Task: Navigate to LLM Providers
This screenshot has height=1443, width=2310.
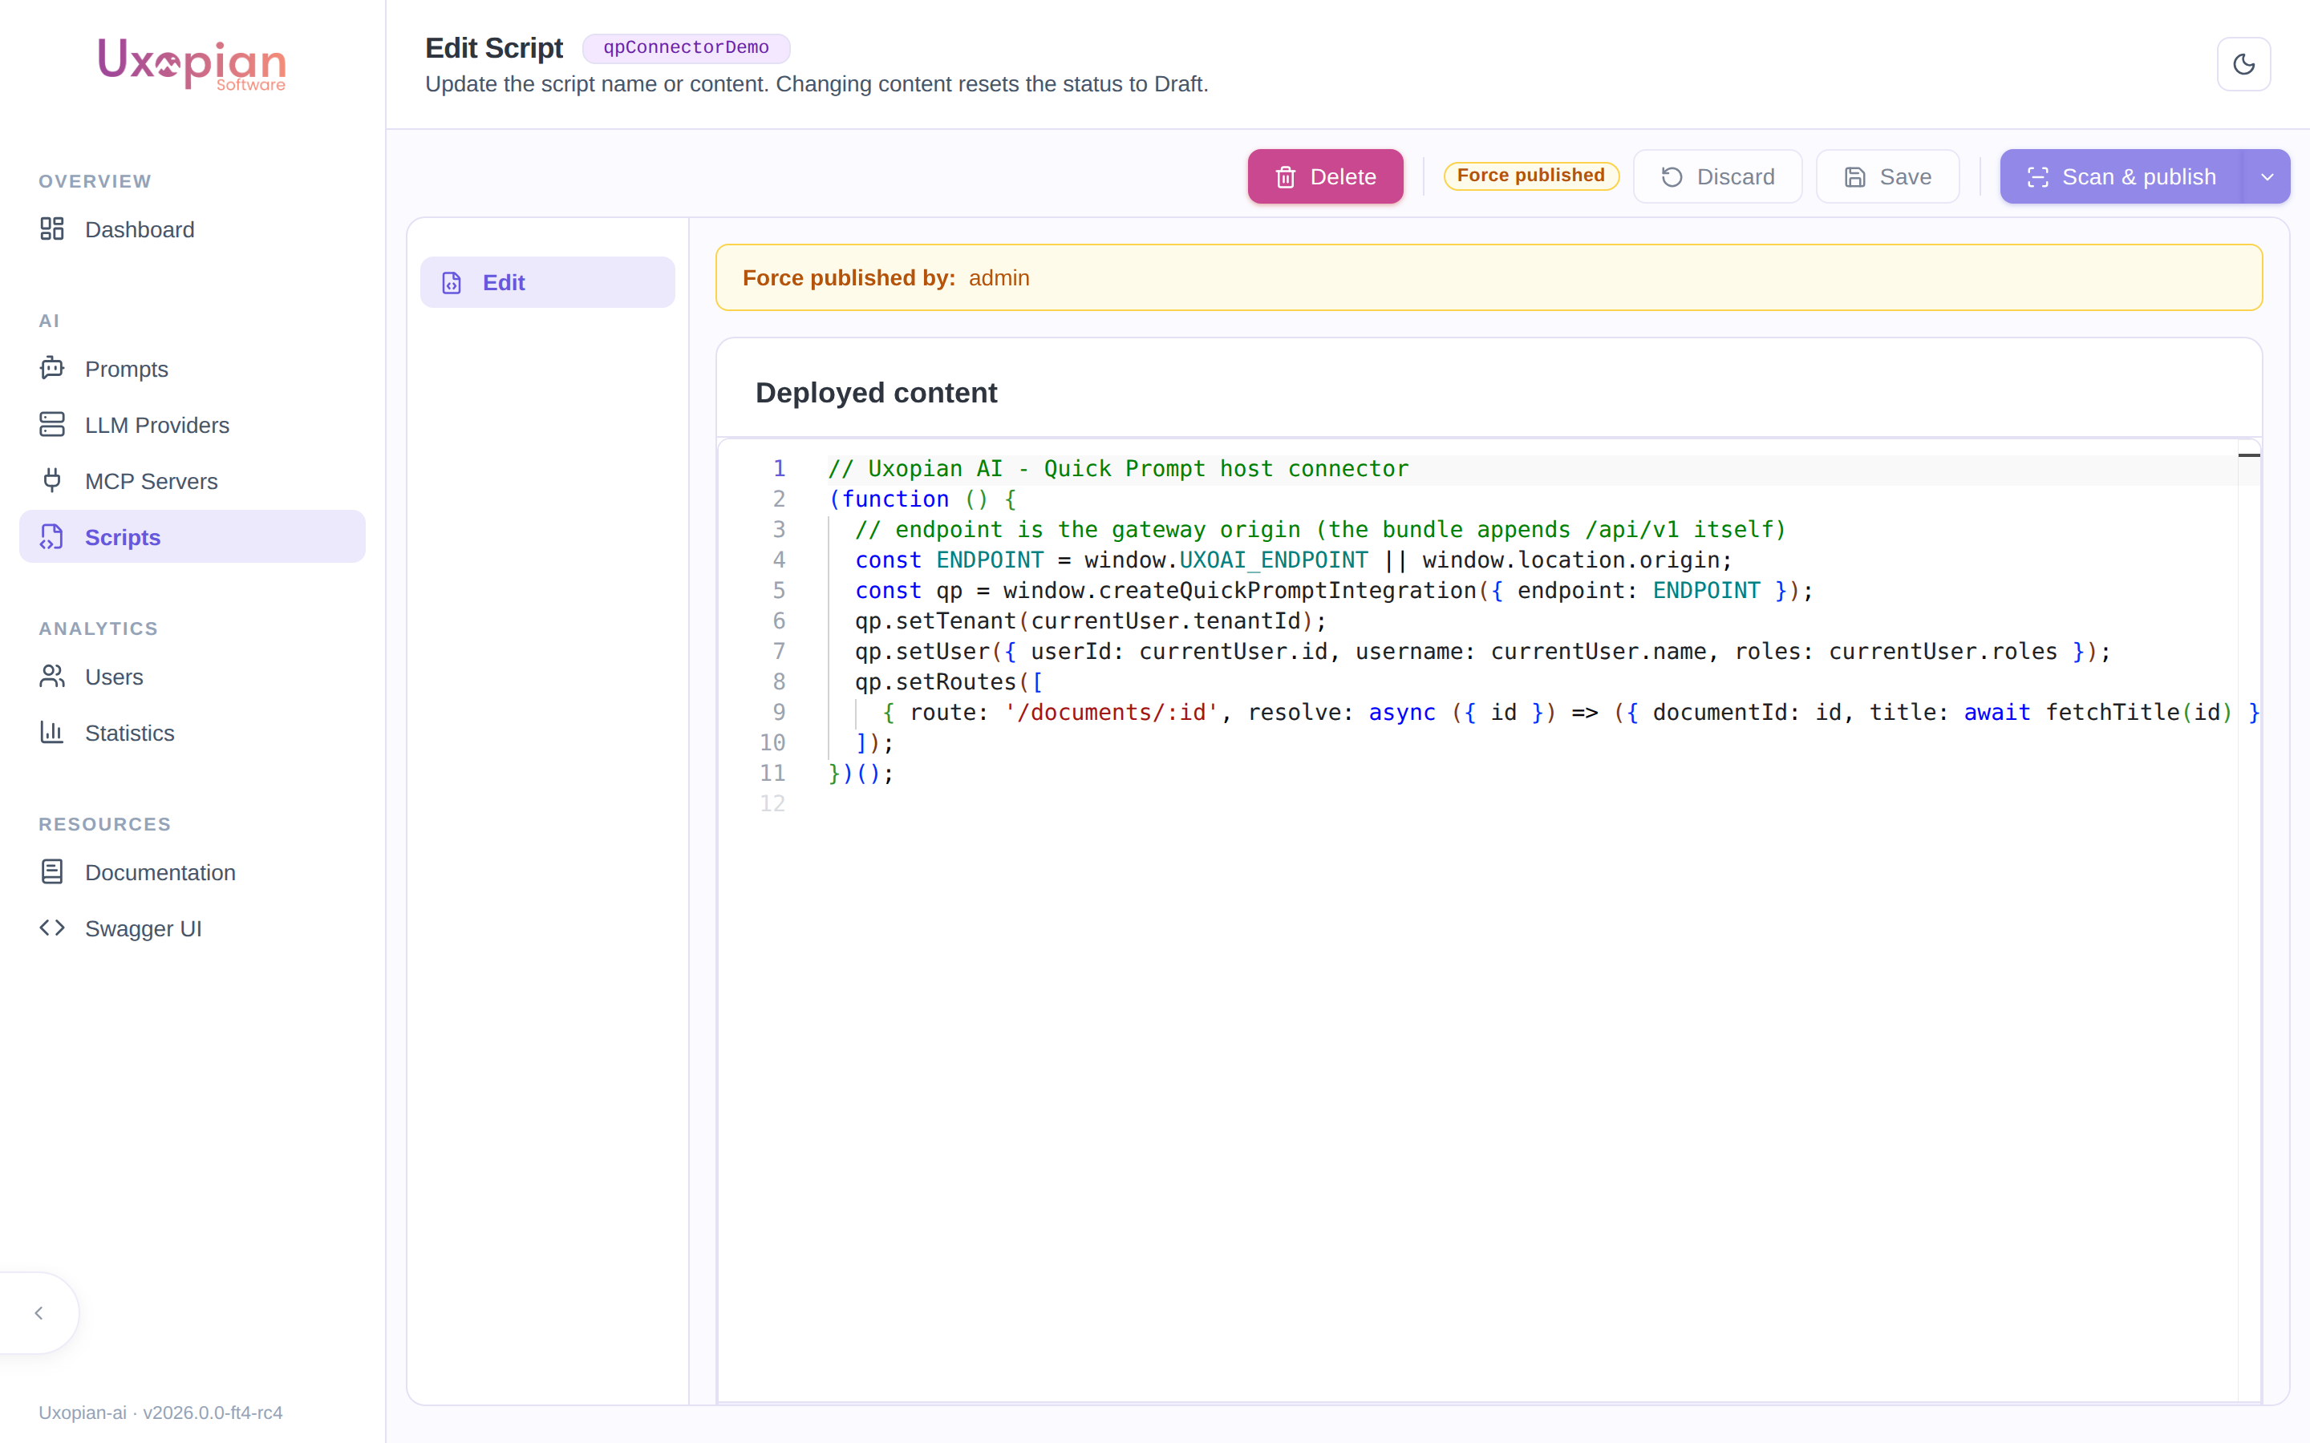Action: tap(192, 425)
